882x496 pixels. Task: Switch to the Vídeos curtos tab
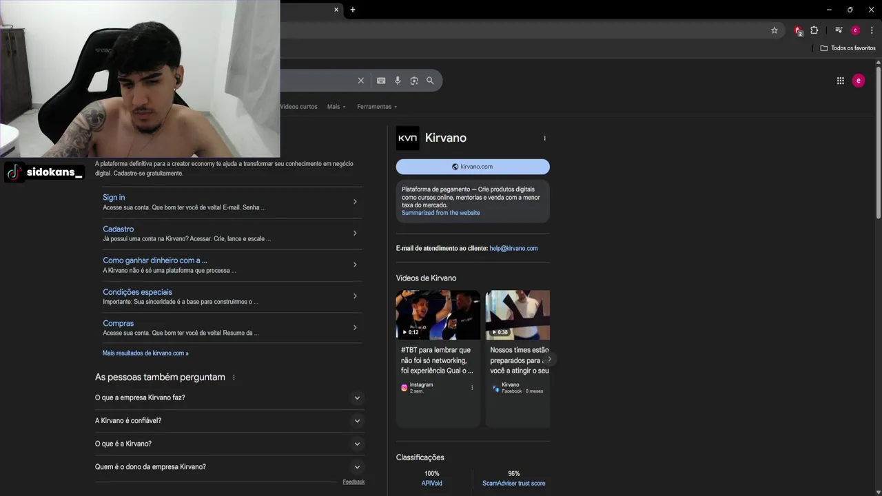[298, 107]
